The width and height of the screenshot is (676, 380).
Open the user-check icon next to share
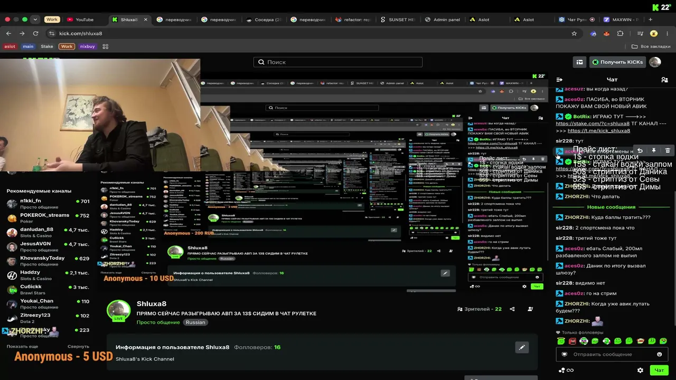tap(530, 309)
